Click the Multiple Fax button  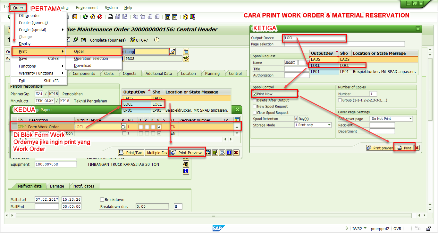157,152
